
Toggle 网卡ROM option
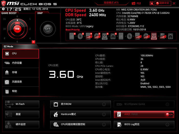click(x=81, y=104)
